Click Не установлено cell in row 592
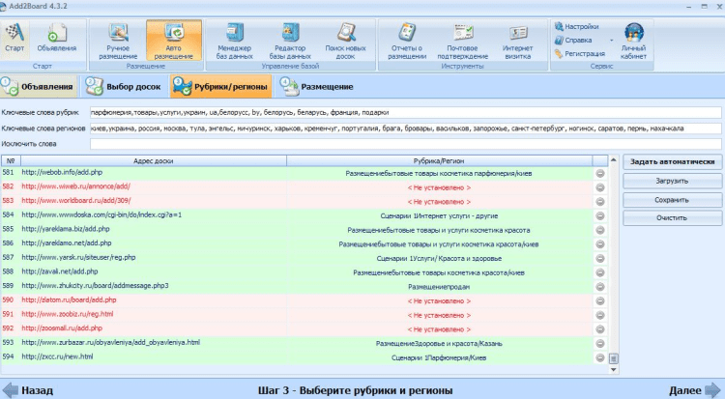Screen dimensions: 725x399 [x=439, y=329]
